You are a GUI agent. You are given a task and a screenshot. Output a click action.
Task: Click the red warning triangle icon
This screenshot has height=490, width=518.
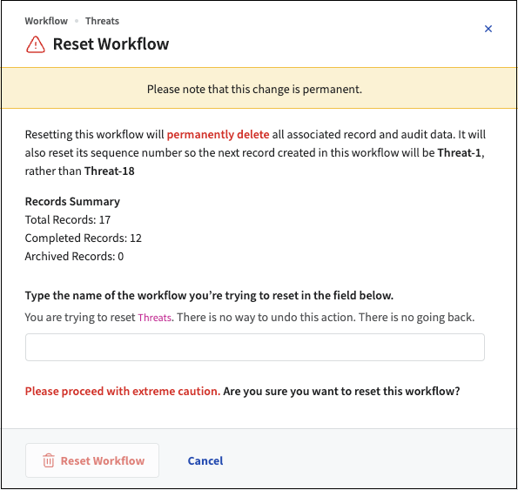pos(36,44)
